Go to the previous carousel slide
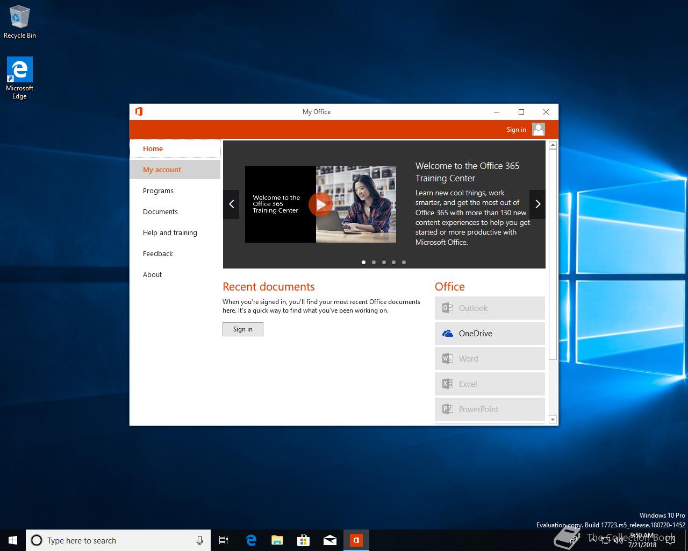Viewport: 688px width, 551px height. (231, 204)
